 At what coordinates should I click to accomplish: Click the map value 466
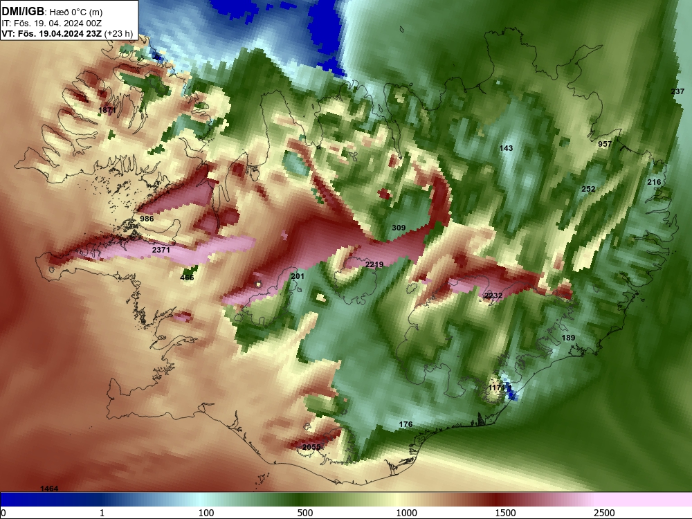point(187,277)
